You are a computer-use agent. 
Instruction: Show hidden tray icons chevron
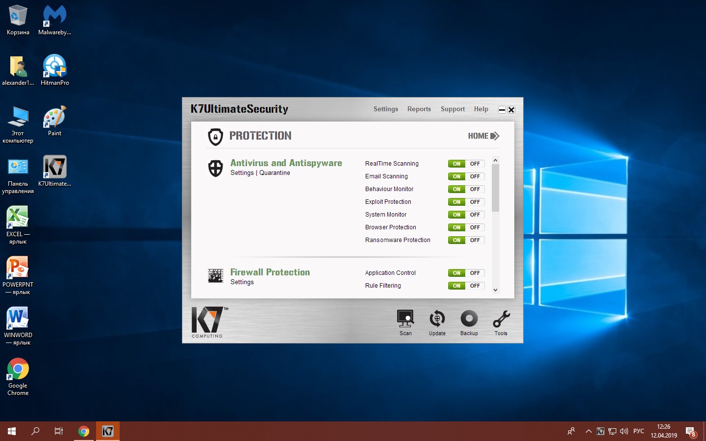pos(588,431)
